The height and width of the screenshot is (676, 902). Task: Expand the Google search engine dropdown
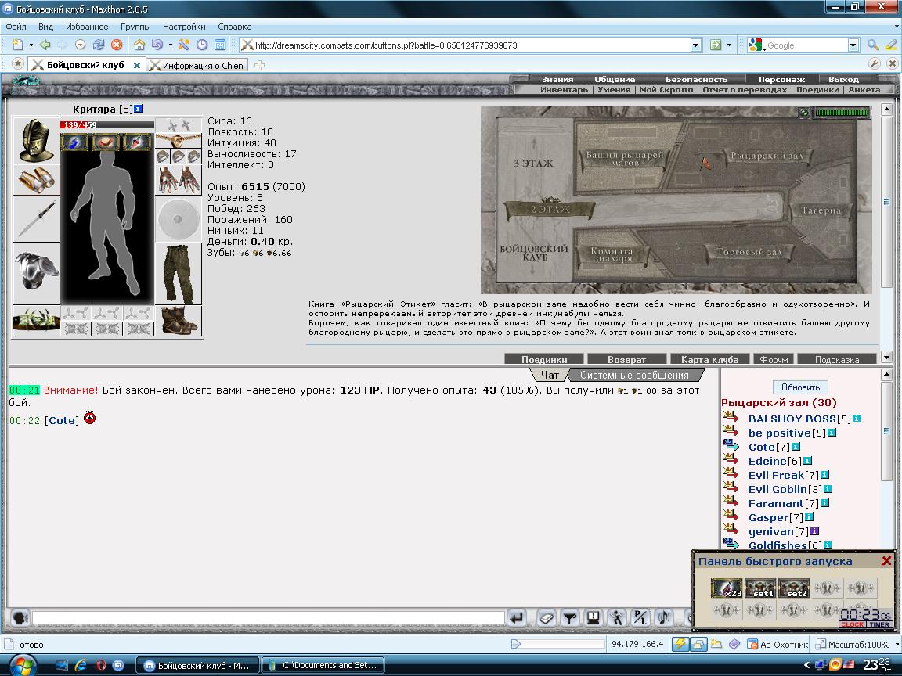853,45
